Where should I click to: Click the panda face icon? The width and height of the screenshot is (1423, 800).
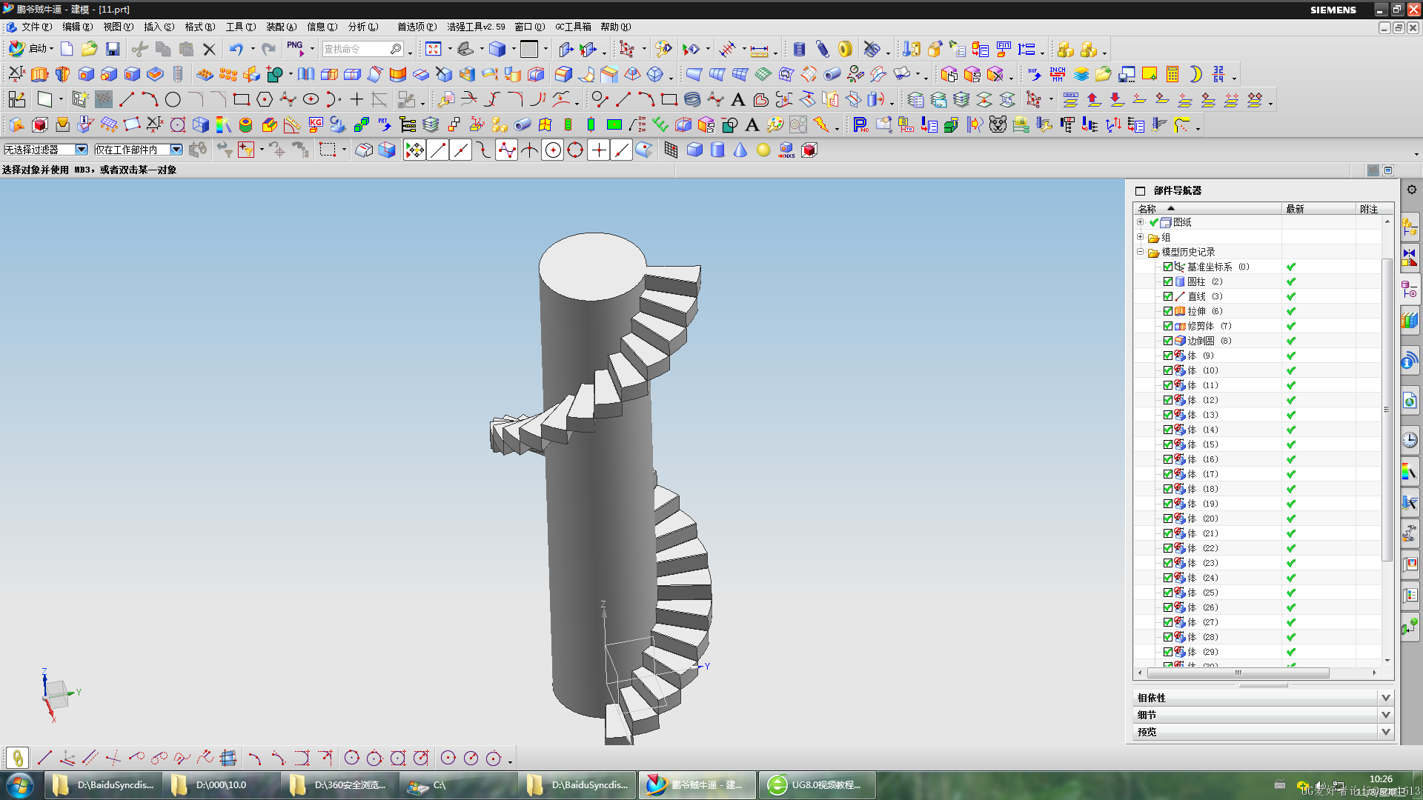(x=998, y=124)
